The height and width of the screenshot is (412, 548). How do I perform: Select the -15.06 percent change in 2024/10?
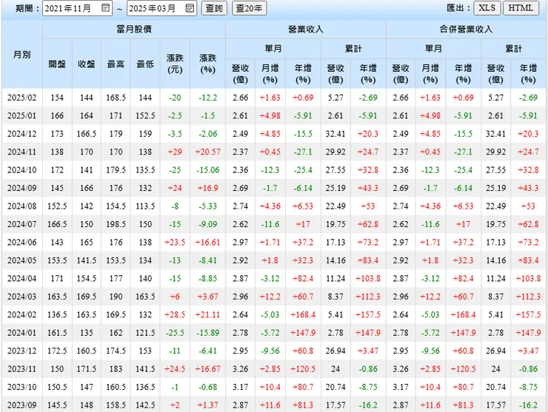coord(208,170)
